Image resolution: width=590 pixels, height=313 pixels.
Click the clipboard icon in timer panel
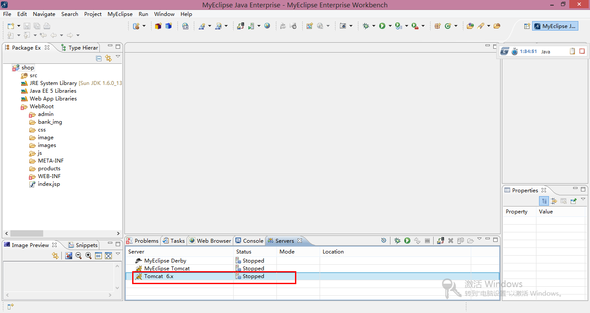(x=572, y=51)
